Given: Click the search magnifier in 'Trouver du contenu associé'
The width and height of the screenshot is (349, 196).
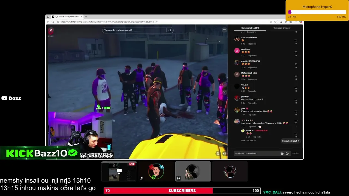Looking at the screenshot, I should [170, 30].
